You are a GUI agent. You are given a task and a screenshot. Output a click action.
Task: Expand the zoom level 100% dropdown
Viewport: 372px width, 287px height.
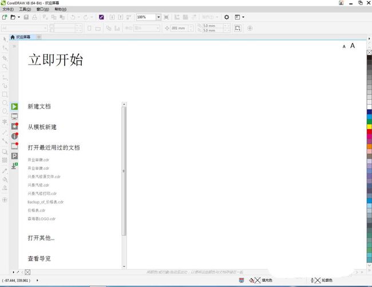[159, 17]
